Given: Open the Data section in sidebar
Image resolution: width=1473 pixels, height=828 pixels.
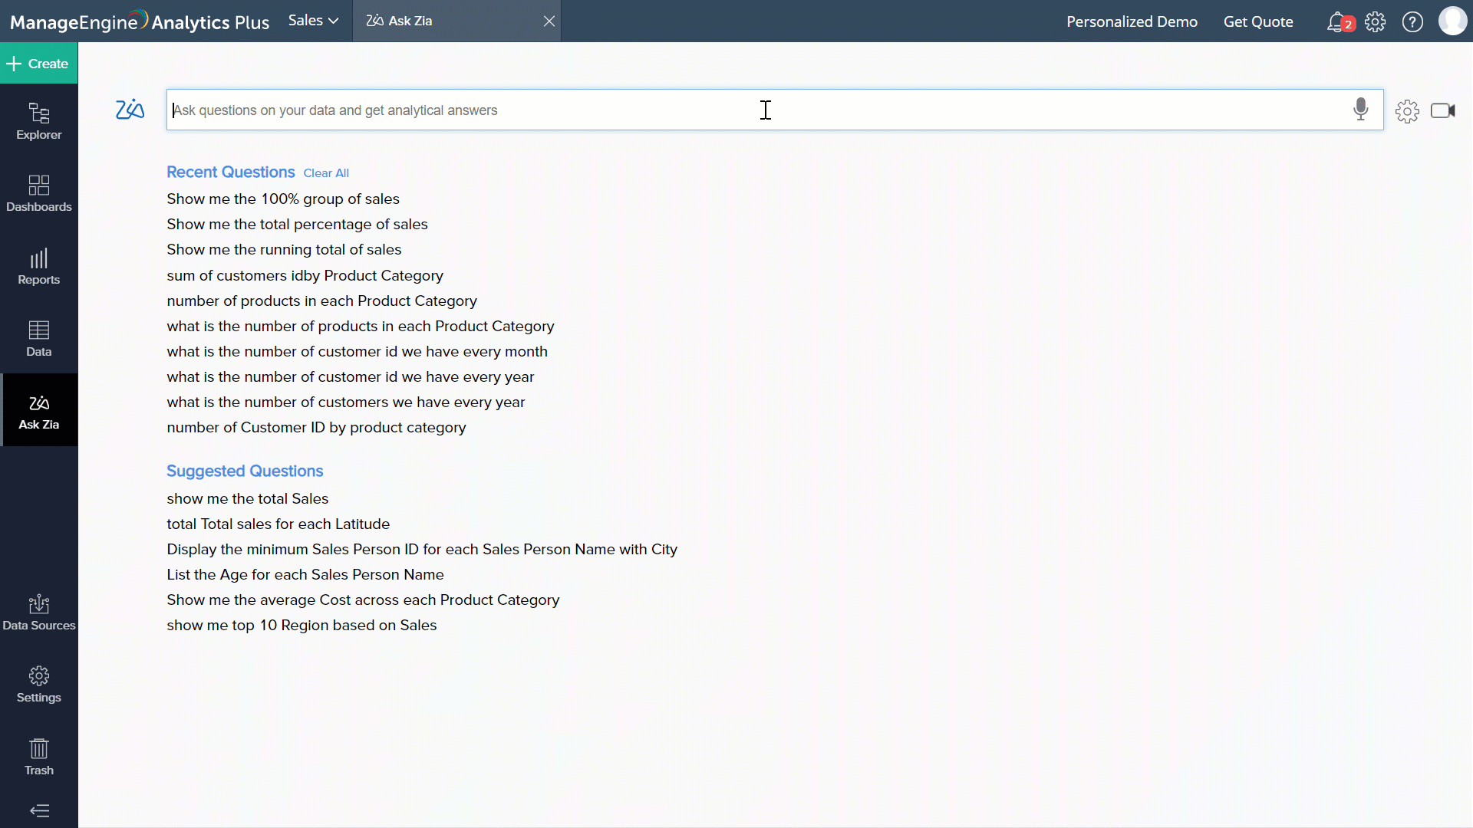Looking at the screenshot, I should tap(39, 339).
